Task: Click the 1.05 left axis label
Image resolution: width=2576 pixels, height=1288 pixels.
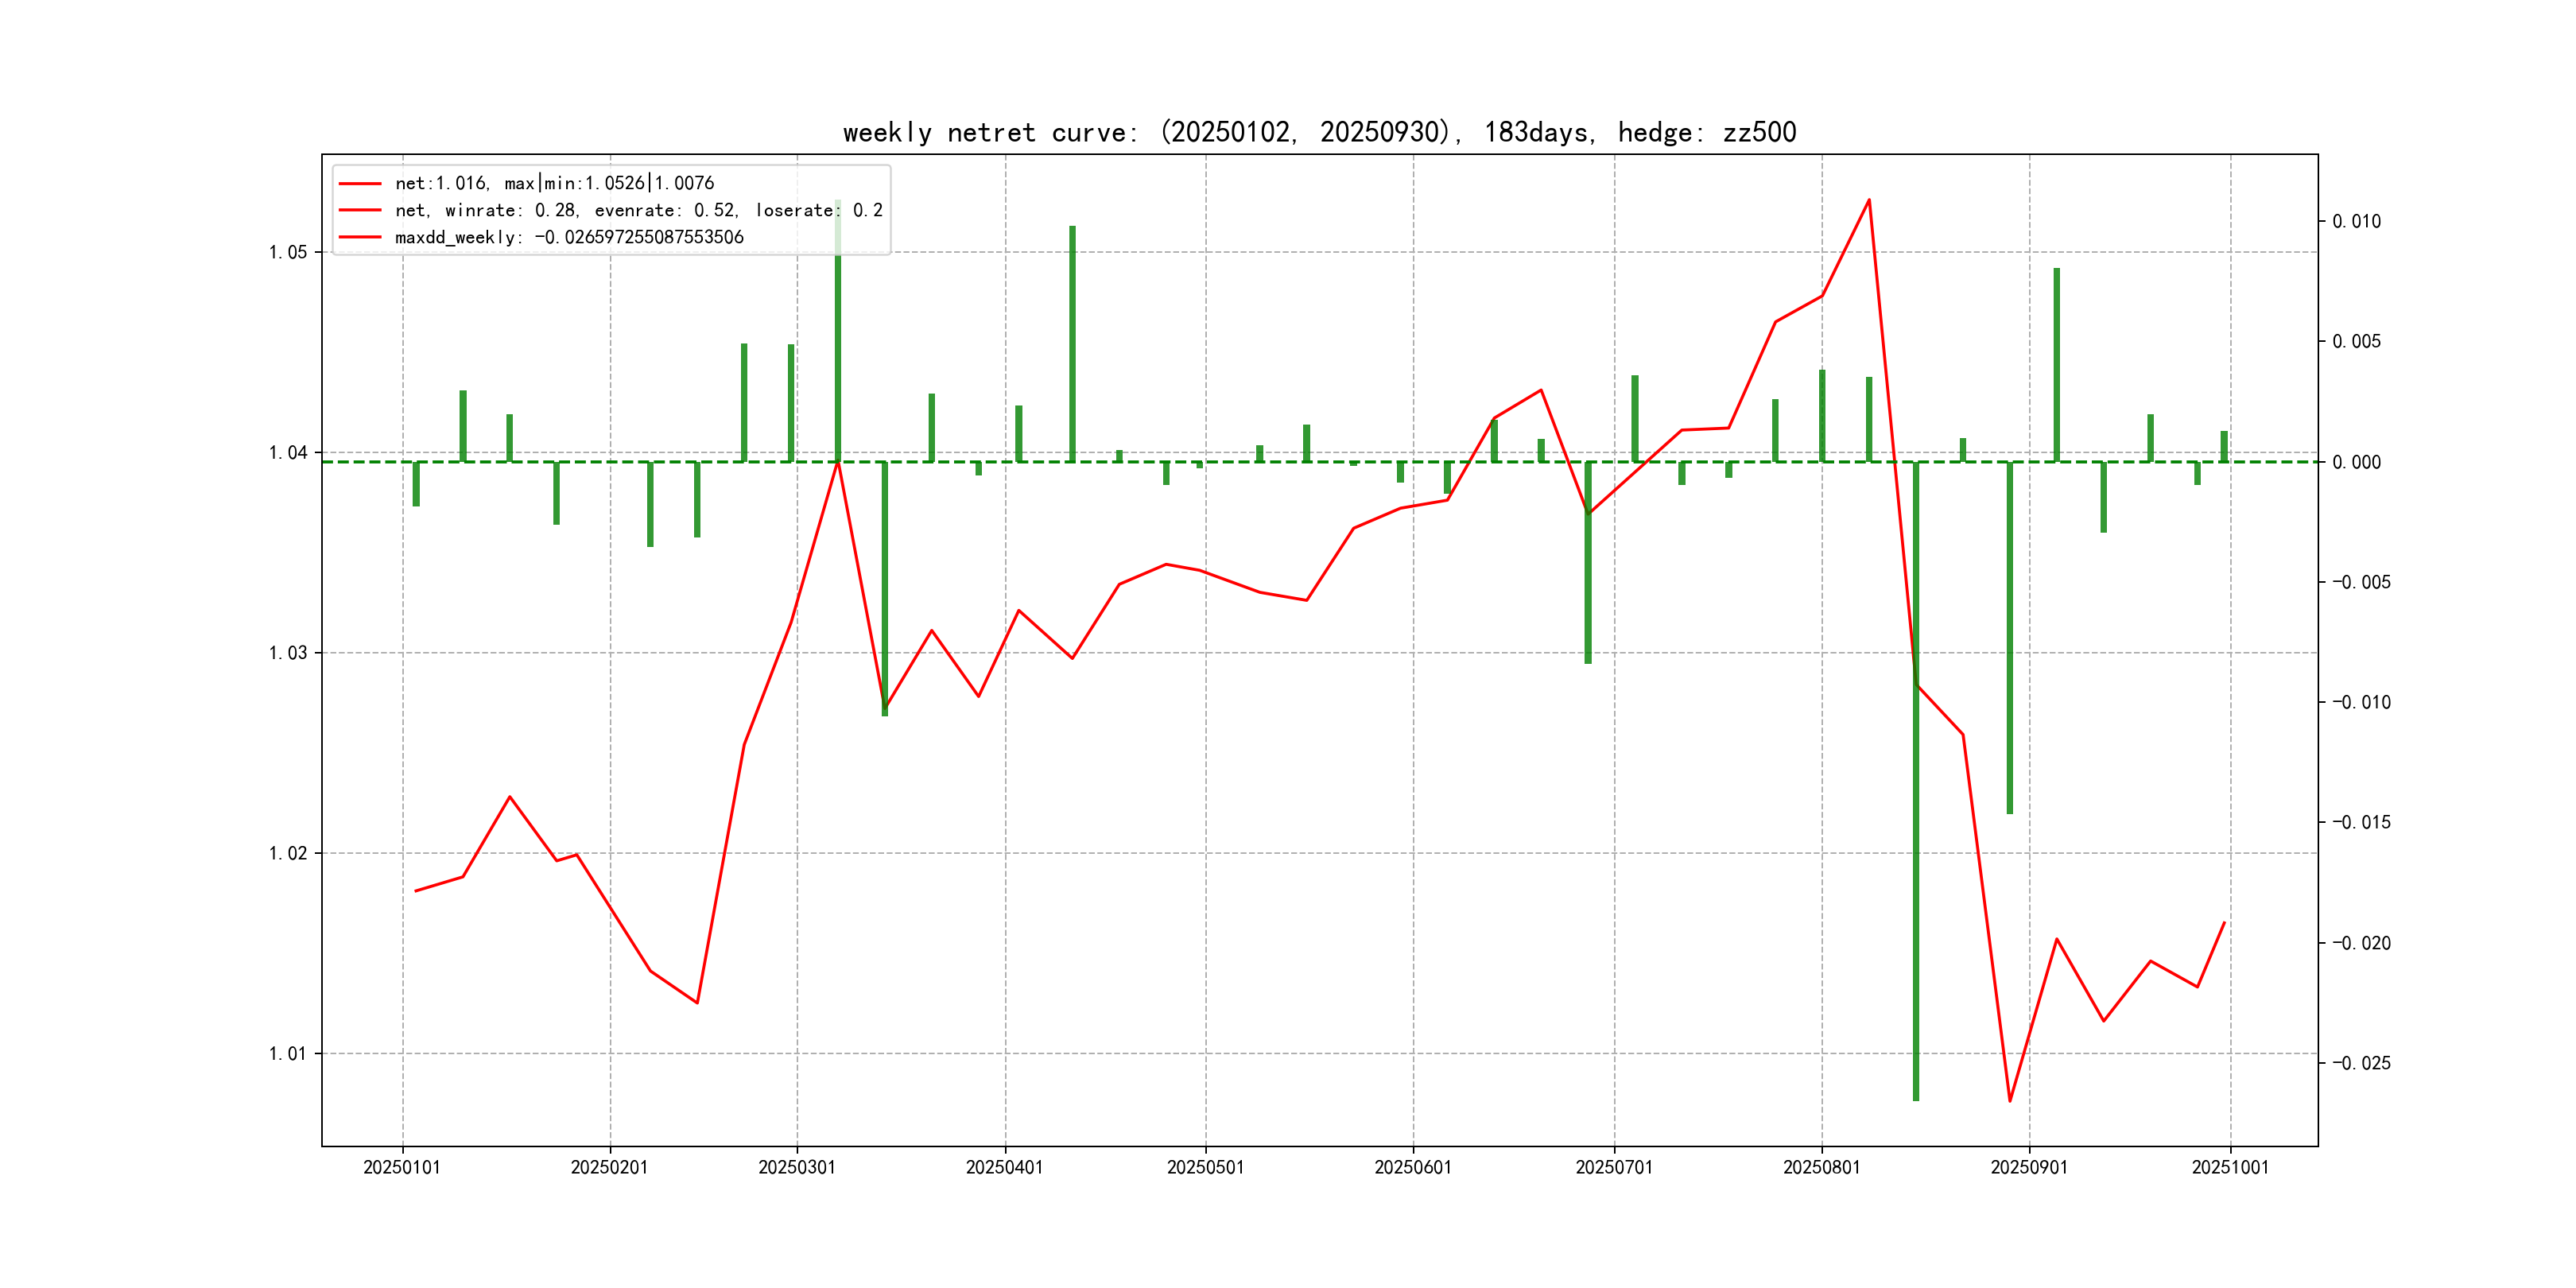Action: pos(288,252)
